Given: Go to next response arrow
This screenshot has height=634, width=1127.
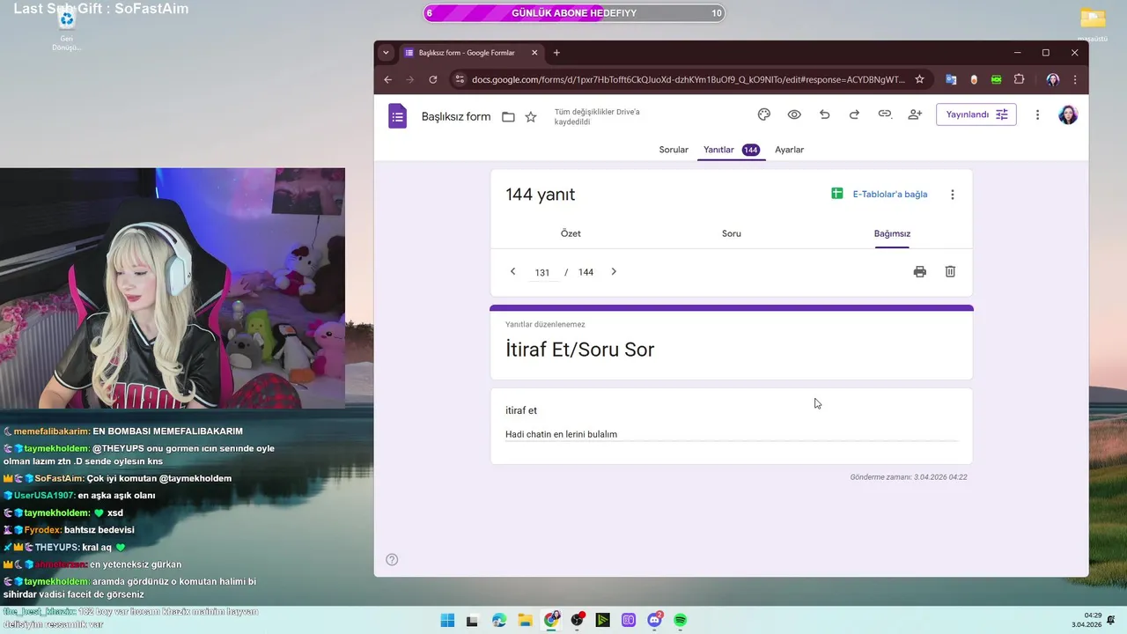Looking at the screenshot, I should pos(614,271).
